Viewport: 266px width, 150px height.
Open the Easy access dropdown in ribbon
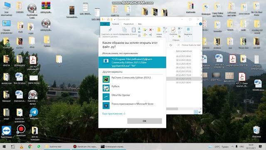click(165, 32)
